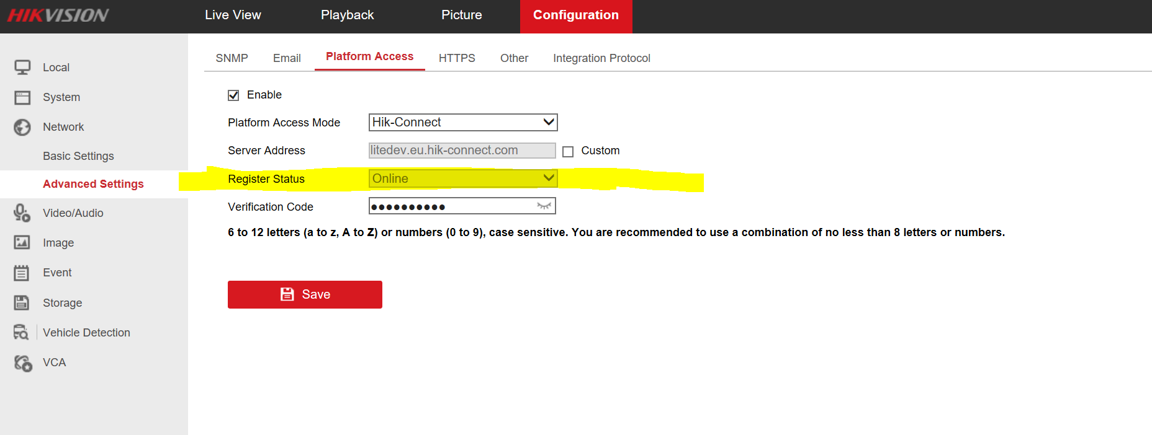Go to the Live View menu
The height and width of the screenshot is (435, 1152).
(x=233, y=15)
